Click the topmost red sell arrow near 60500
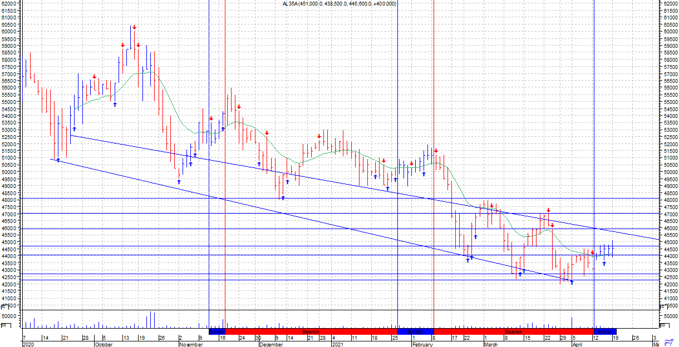Image resolution: width=679 pixels, height=347 pixels. pyautogui.click(x=134, y=27)
